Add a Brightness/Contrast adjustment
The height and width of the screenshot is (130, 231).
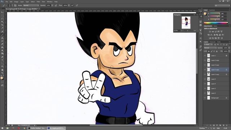(210, 31)
